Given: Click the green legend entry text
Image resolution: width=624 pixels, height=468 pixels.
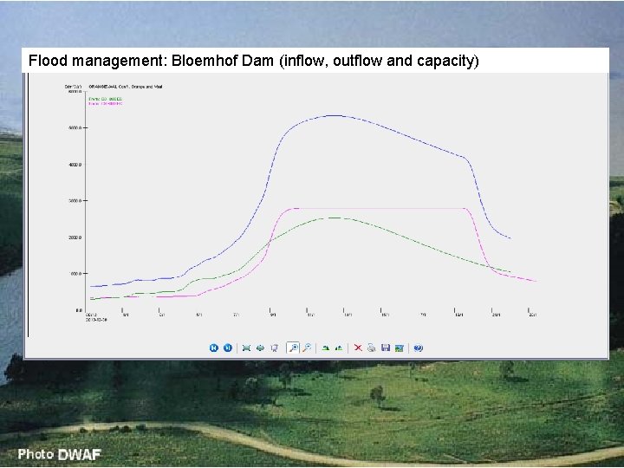Looking at the screenshot, I should [x=106, y=99].
